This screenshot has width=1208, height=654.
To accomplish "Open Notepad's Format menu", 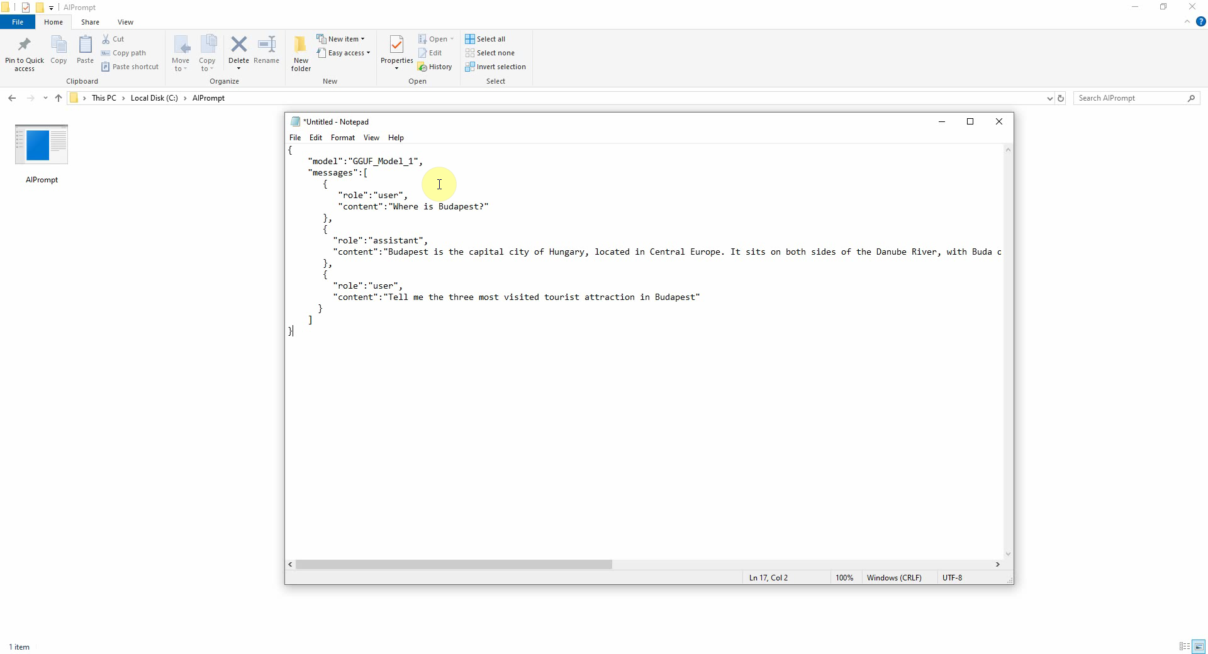I will (x=343, y=138).
